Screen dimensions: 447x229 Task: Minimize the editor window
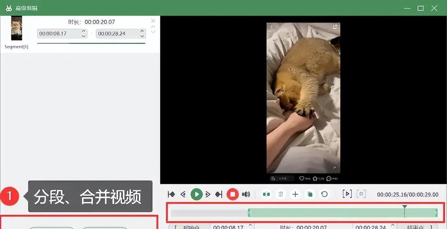(x=407, y=8)
